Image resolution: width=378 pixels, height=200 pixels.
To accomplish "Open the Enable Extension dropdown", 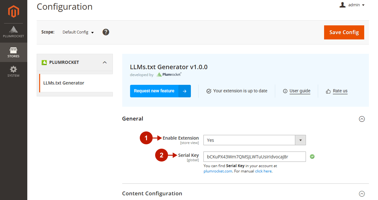I will [x=300, y=140].
